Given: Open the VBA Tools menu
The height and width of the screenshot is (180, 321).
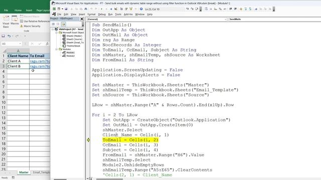Looking at the screenshot, I should [118, 14].
